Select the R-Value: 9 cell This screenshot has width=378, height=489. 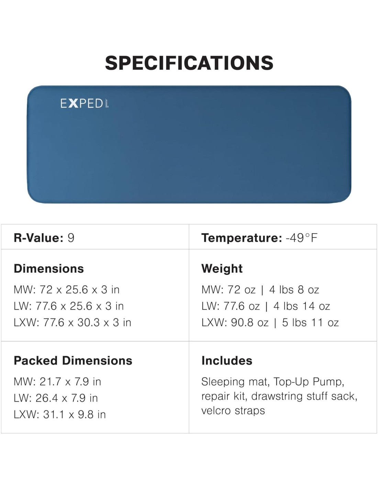[x=44, y=238]
